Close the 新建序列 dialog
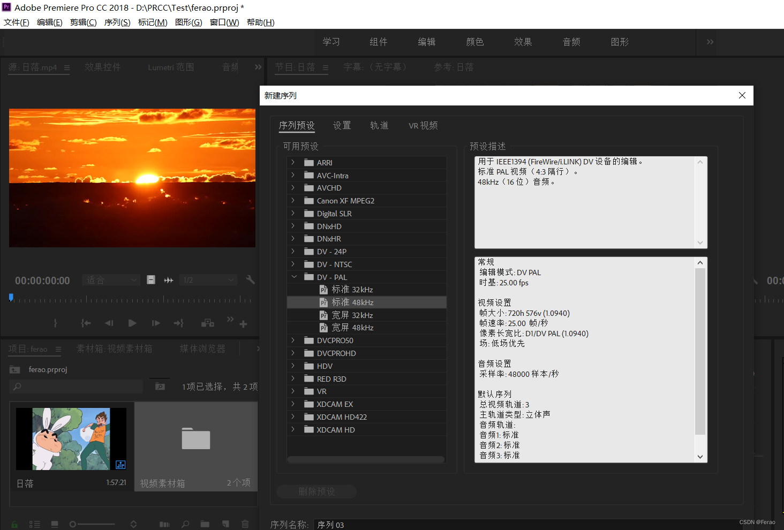The height and width of the screenshot is (530, 784). (x=742, y=95)
